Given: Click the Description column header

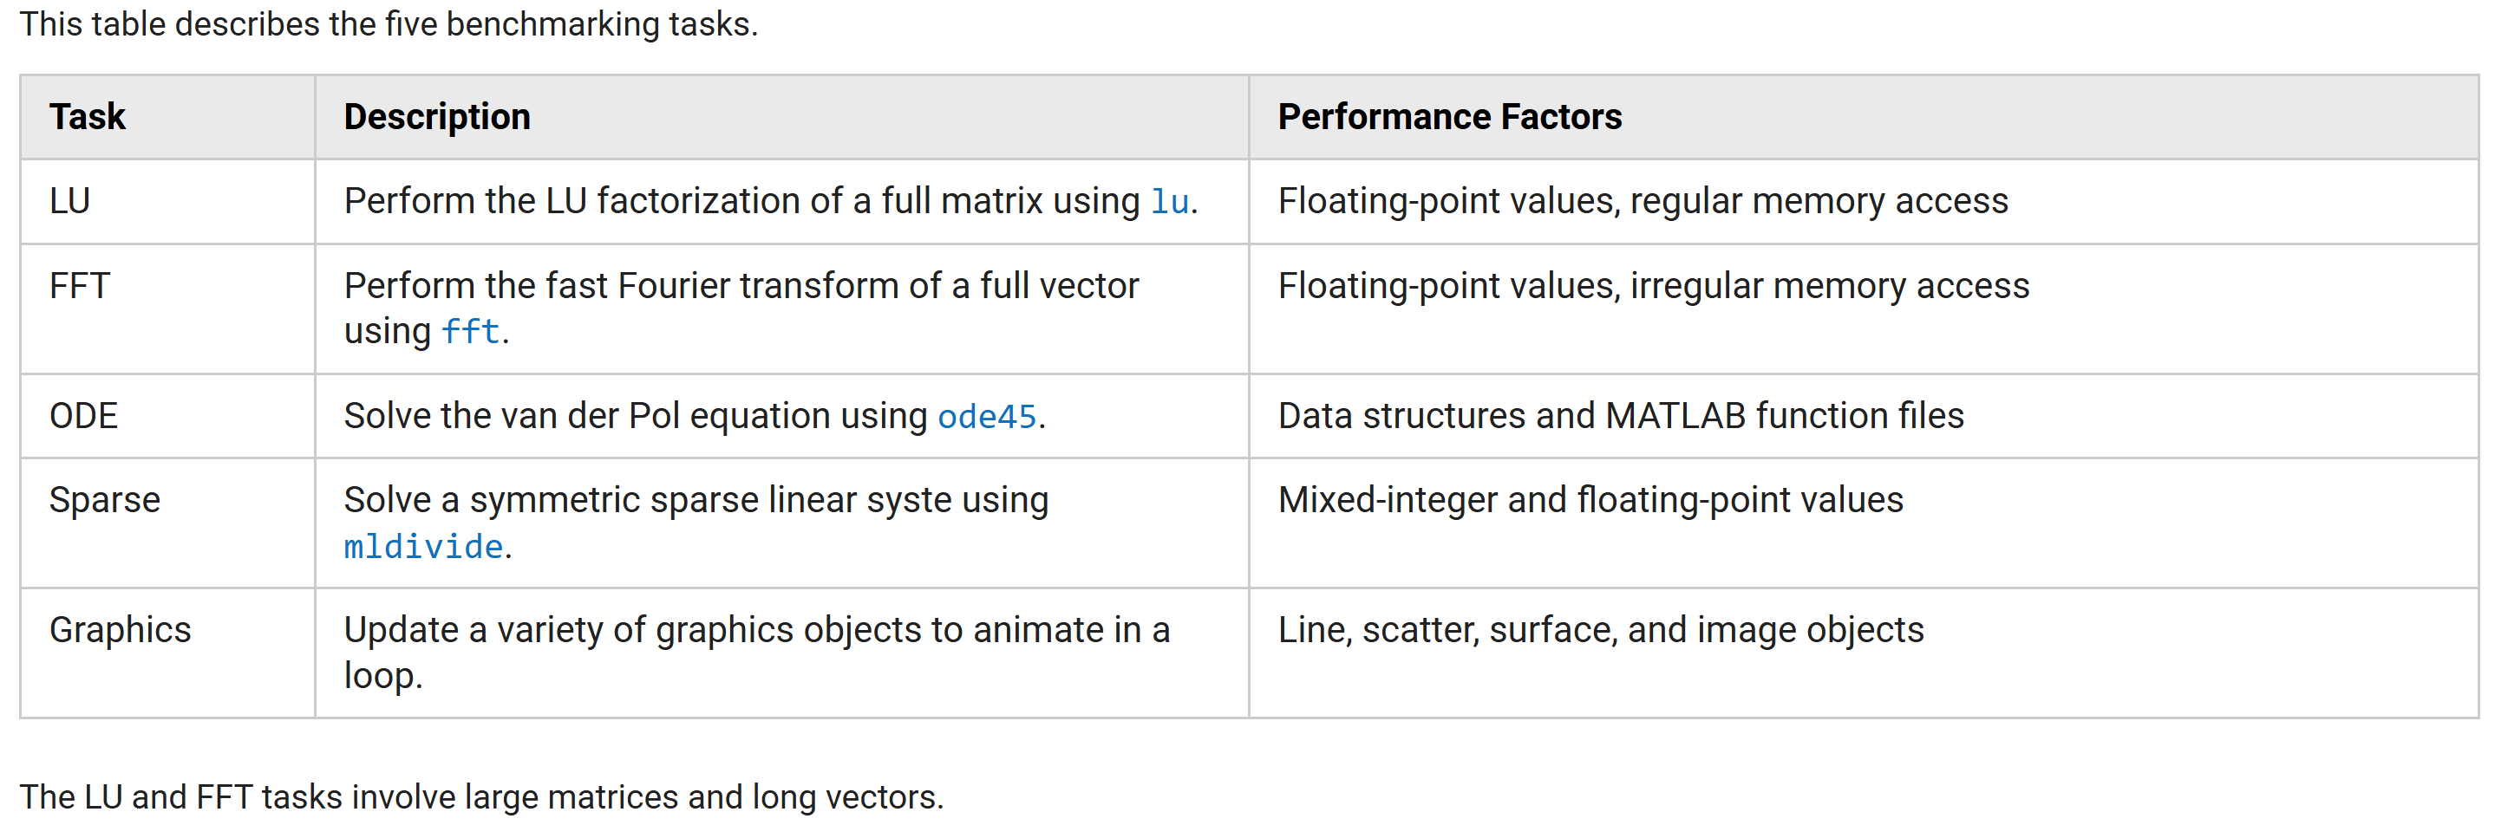Looking at the screenshot, I should pos(437,117).
